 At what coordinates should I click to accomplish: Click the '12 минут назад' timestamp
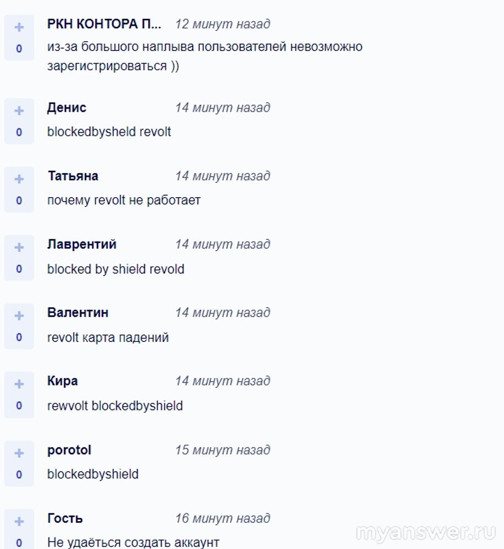(x=222, y=24)
